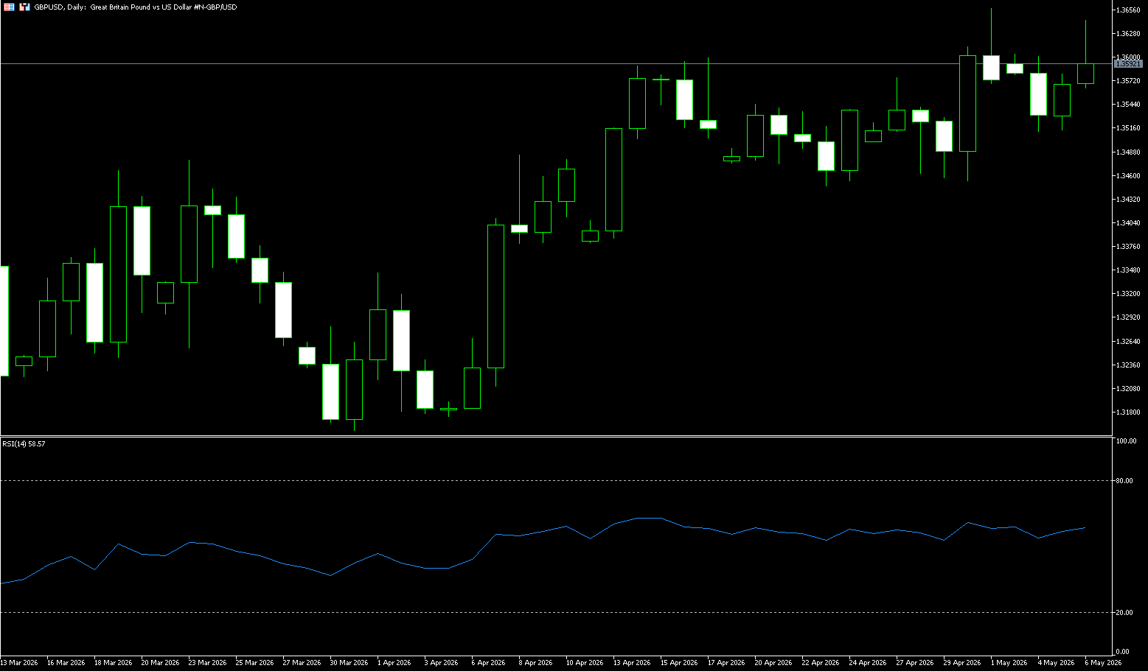This screenshot has width=1148, height=671.
Task: Click the 1.36560 price scale label
Action: coord(1129,10)
